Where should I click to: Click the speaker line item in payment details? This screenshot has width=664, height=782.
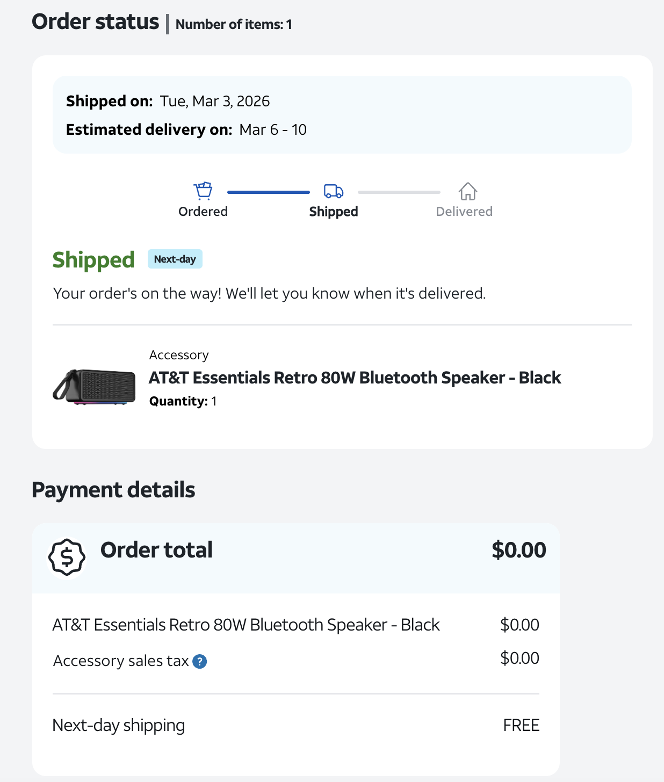click(x=246, y=625)
